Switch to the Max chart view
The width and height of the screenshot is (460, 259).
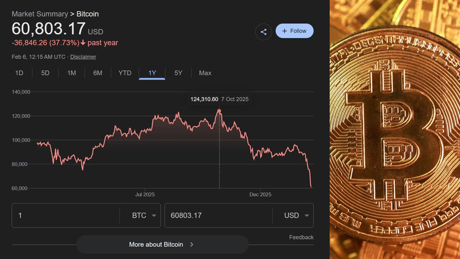tap(205, 73)
